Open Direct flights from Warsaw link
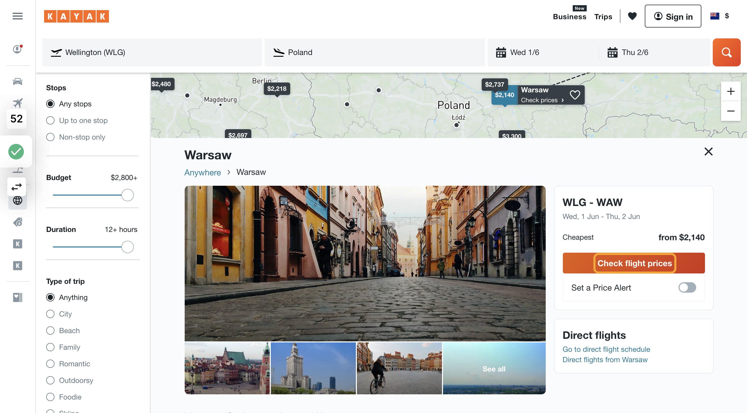This screenshot has height=413, width=747. pyautogui.click(x=605, y=360)
